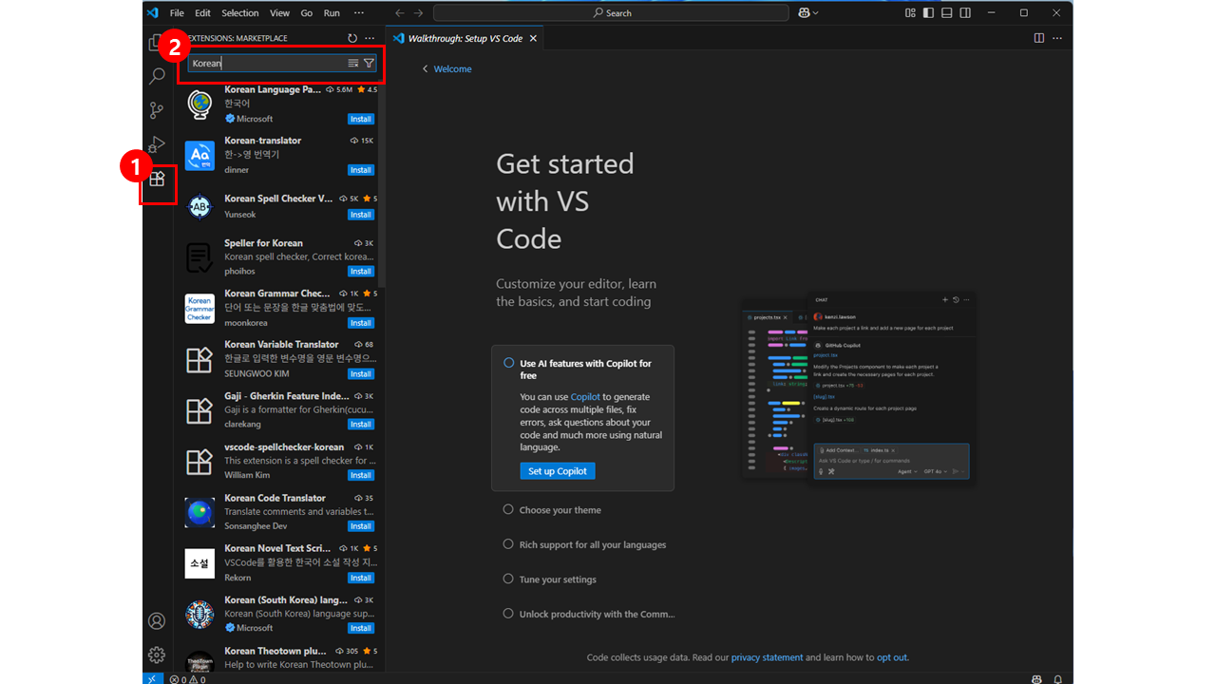Go forward with navigation arrow
The width and height of the screenshot is (1216, 684).
(x=418, y=12)
